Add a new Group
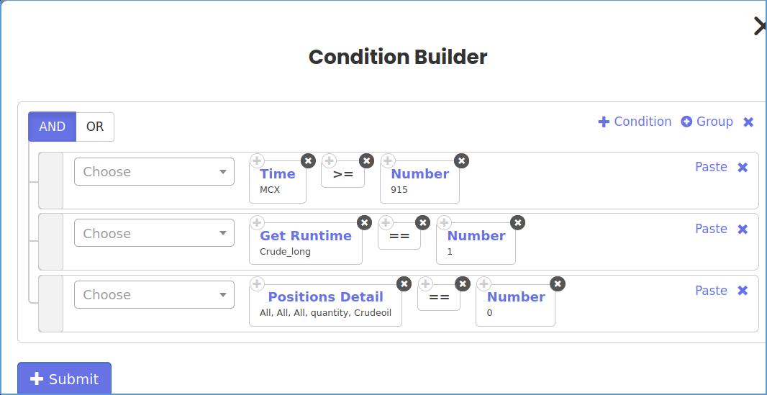Image resolution: width=767 pixels, height=395 pixels. 707,122
